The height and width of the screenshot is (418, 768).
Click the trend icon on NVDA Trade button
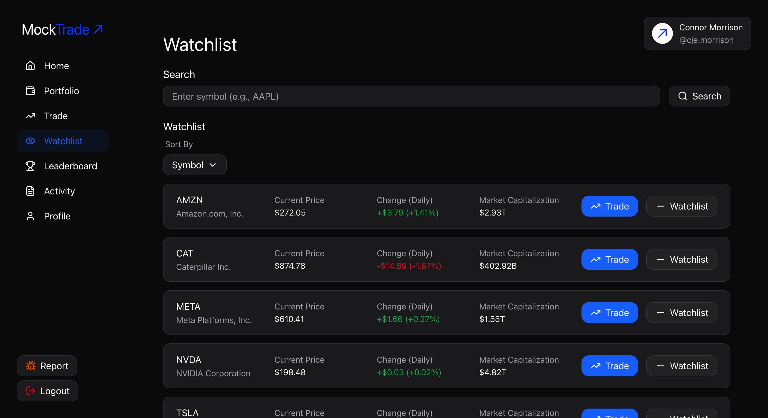pos(596,366)
